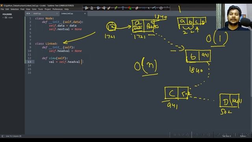Open the Python syntax selector in status bar
Screen dimensions: 252x142
pos(243,136)
